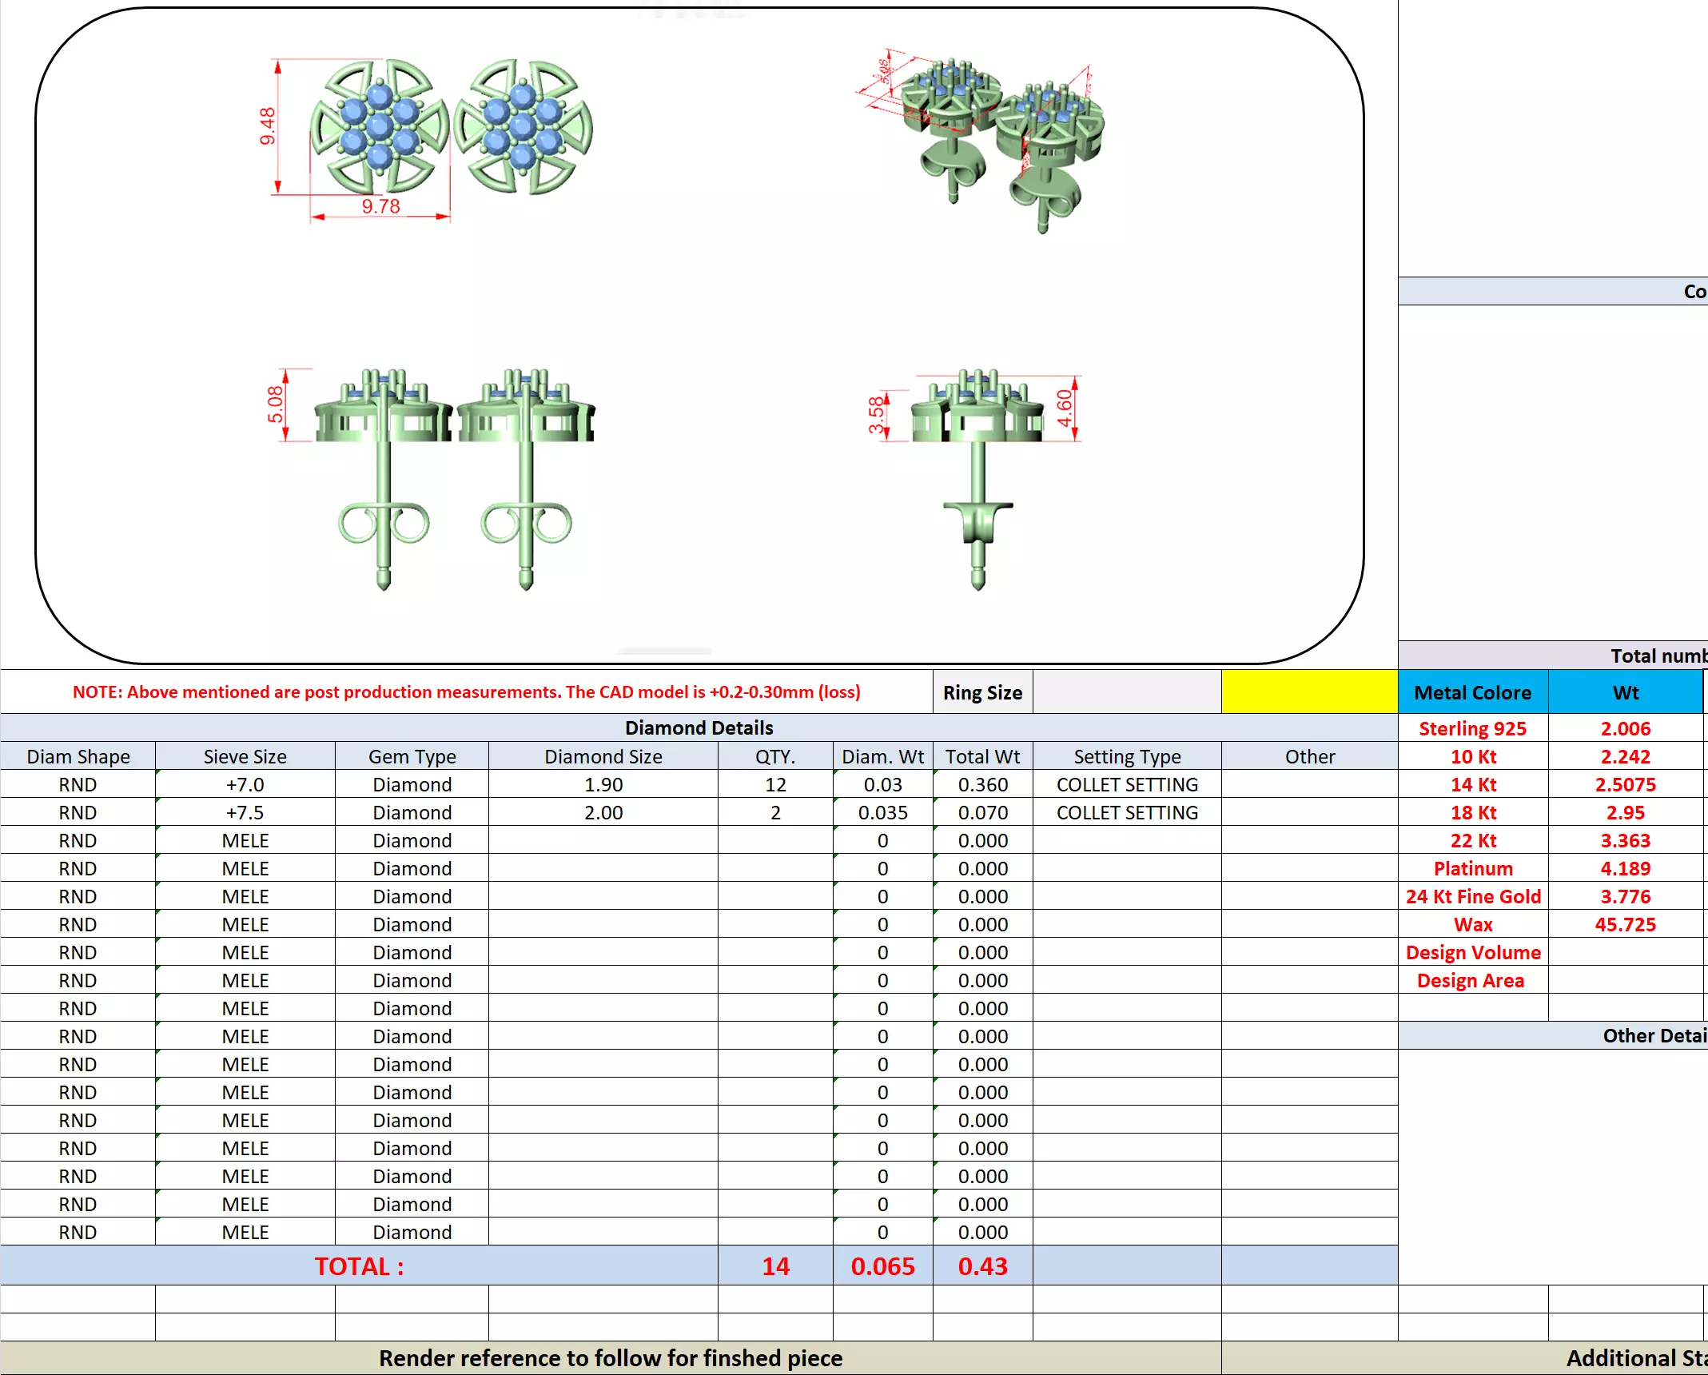Select the Render reference footer bar
The image size is (1708, 1375).
coord(611,1358)
